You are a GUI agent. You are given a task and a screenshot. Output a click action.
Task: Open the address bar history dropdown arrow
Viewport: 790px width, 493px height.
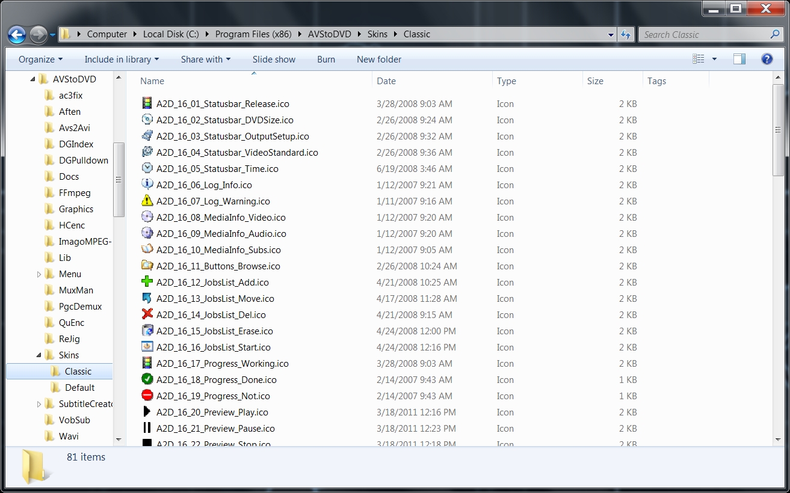pos(611,35)
